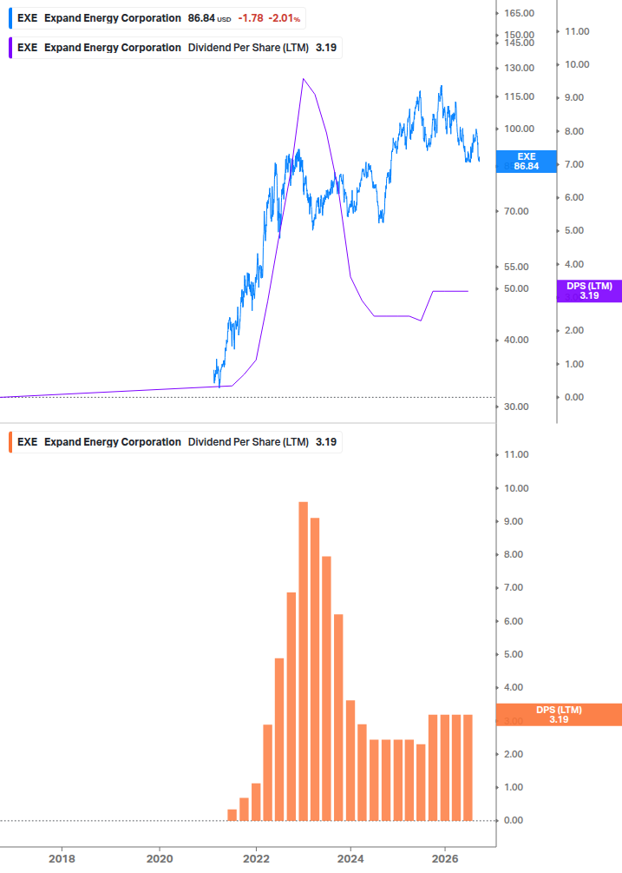Click the 10.00 label on lower chart axis
This screenshot has height=873, width=622.
tap(516, 488)
